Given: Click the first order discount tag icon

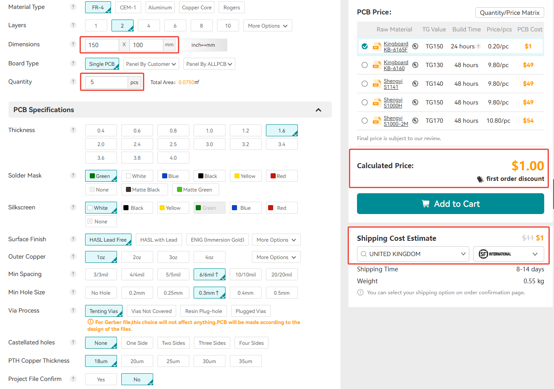Looking at the screenshot, I should pos(480,179).
